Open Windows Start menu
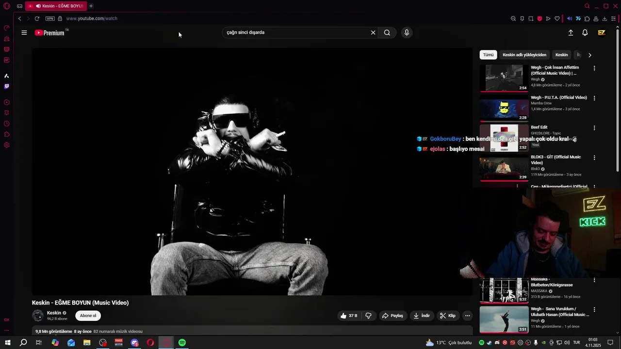The width and height of the screenshot is (621, 349). [x=8, y=343]
